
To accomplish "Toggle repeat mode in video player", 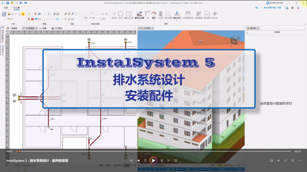I will (x=176, y=160).
